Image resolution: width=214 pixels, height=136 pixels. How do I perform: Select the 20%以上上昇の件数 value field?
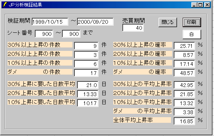click(x=86, y=55)
